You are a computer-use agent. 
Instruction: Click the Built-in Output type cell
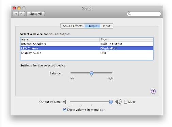coord(111,44)
